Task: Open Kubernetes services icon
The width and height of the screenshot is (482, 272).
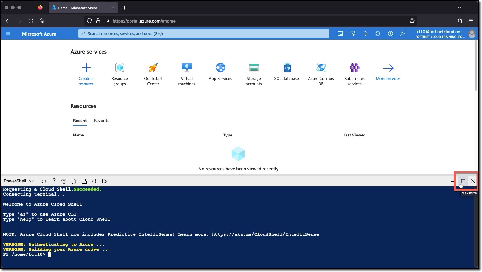Action: pos(354,68)
